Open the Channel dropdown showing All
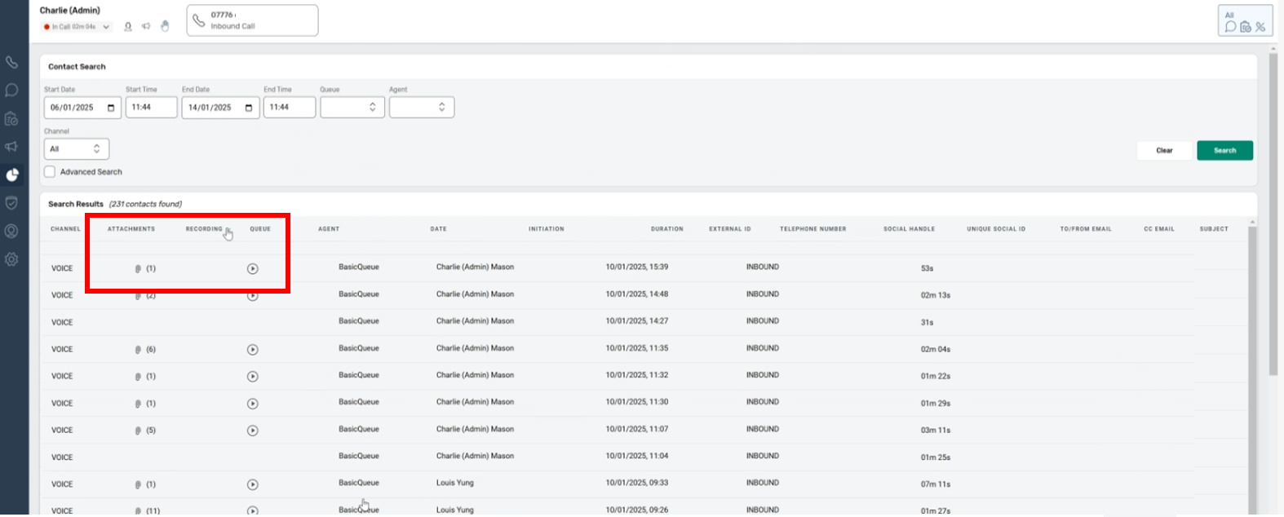1284x517 pixels. (x=76, y=149)
